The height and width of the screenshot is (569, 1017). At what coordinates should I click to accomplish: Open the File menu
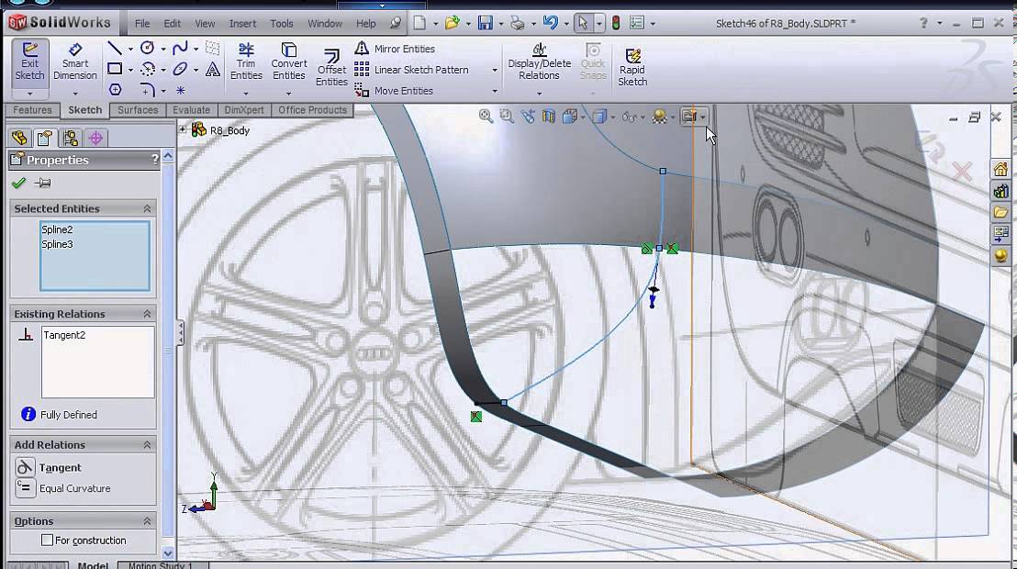tap(142, 23)
